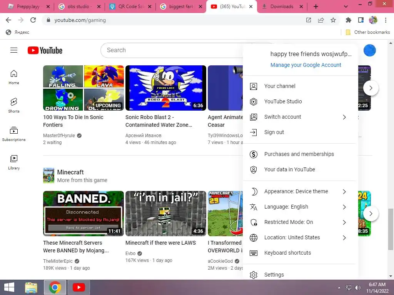
Task: Open the YouTube hamburger guide menu
Action: pos(14,50)
